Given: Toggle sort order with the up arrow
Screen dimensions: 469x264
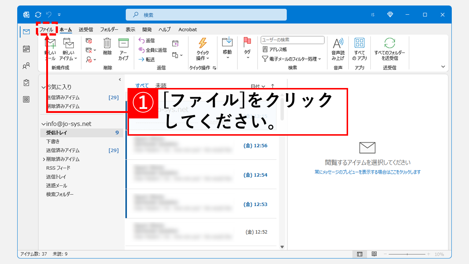Looking at the screenshot, I should [273, 86].
